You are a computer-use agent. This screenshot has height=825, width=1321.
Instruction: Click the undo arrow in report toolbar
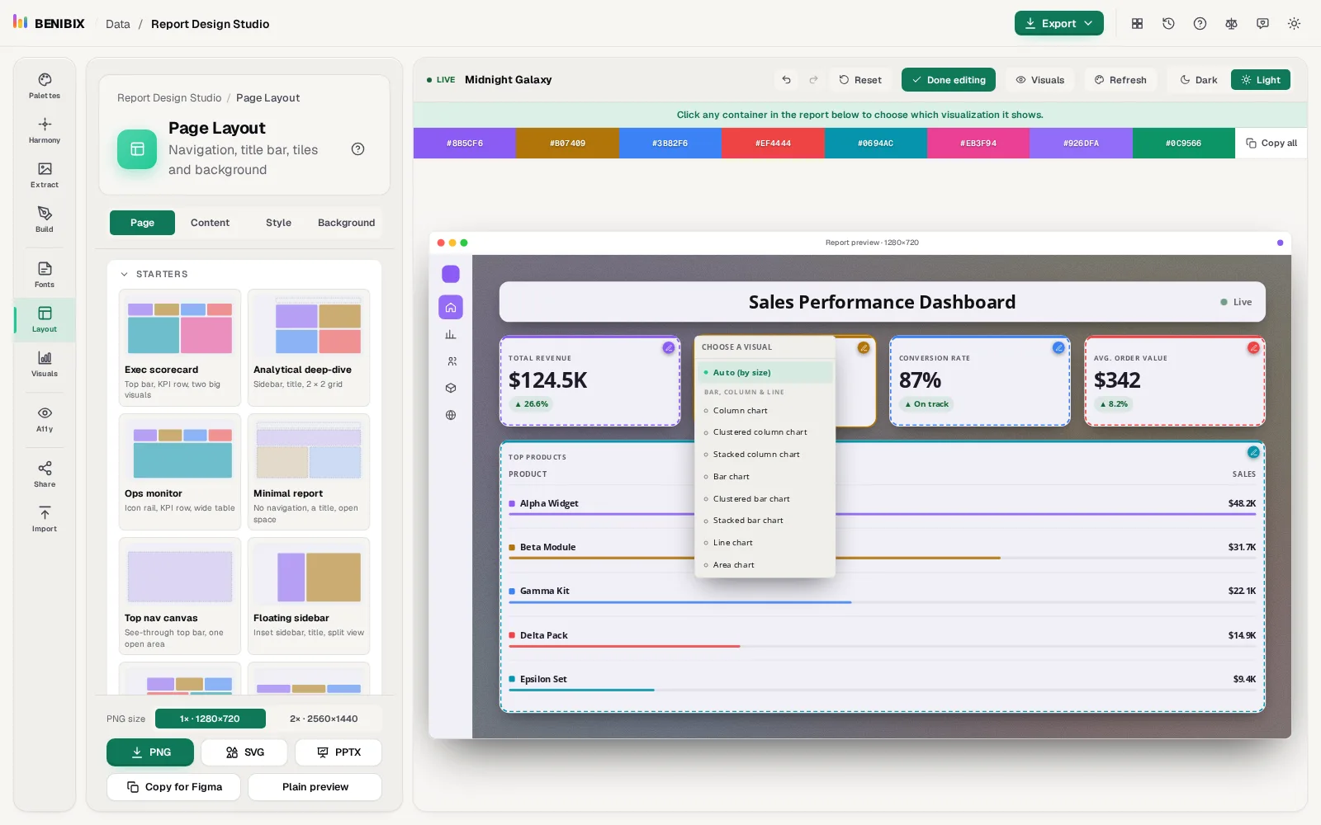click(x=787, y=80)
